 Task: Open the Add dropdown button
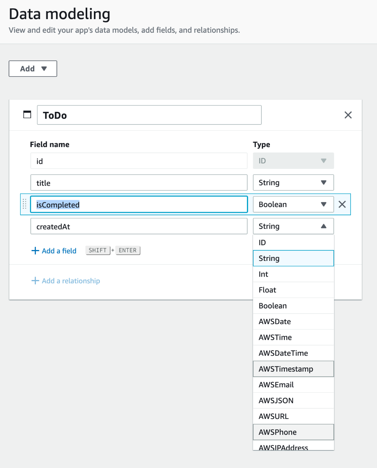click(x=33, y=69)
